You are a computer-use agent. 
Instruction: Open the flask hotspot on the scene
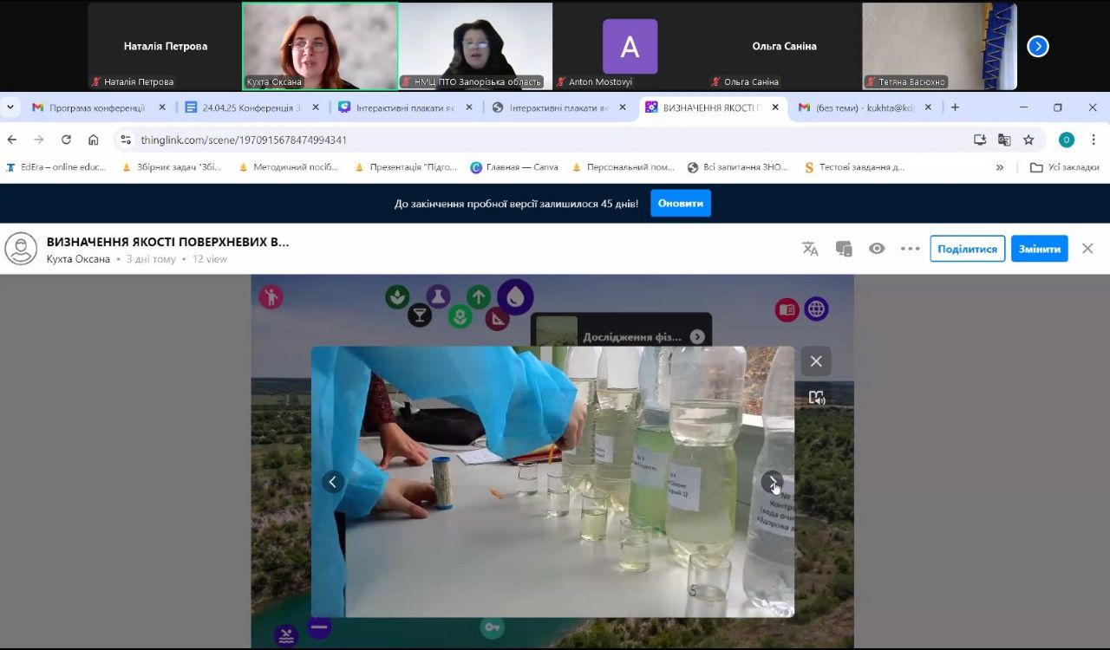(x=438, y=296)
